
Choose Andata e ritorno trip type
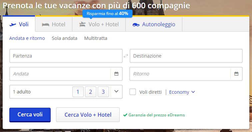point(27,38)
